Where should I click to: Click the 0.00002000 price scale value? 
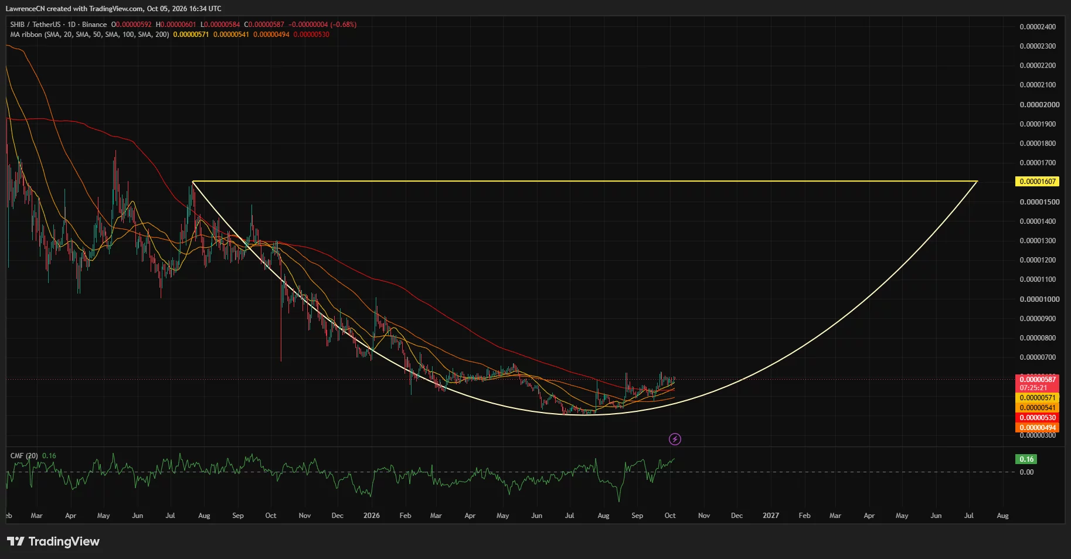[1039, 105]
